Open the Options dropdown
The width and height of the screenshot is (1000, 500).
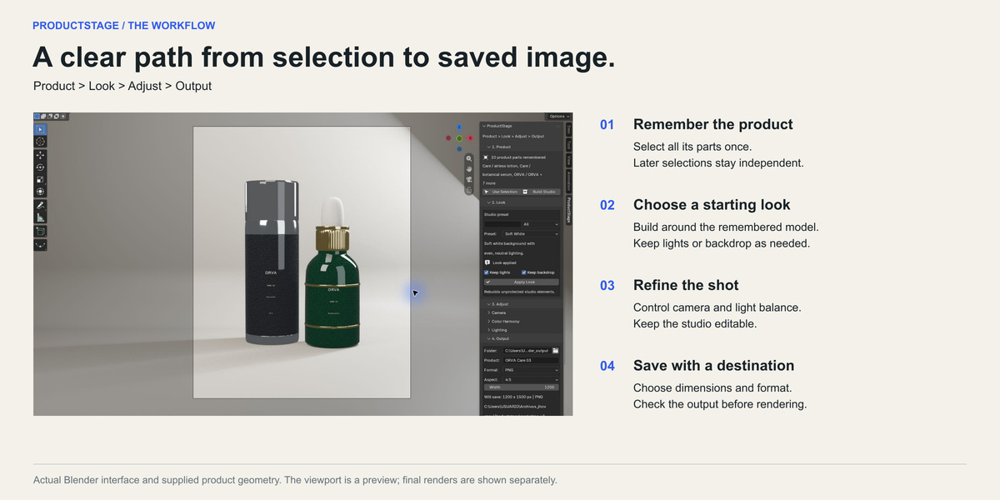[x=557, y=117]
